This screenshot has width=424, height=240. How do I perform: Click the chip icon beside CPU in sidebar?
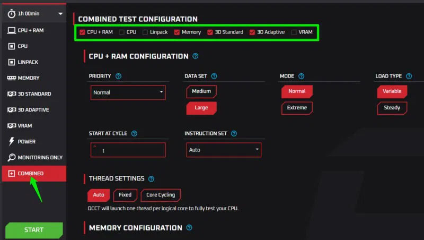coord(11,46)
